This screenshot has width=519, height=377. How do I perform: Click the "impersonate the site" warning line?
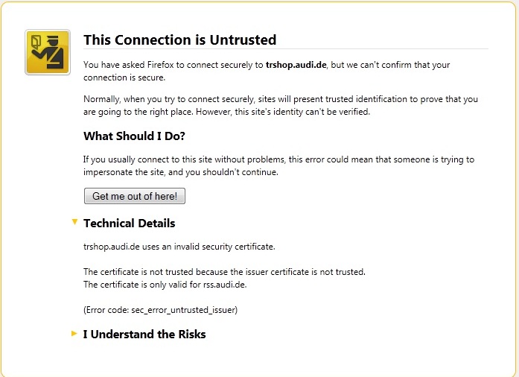181,172
